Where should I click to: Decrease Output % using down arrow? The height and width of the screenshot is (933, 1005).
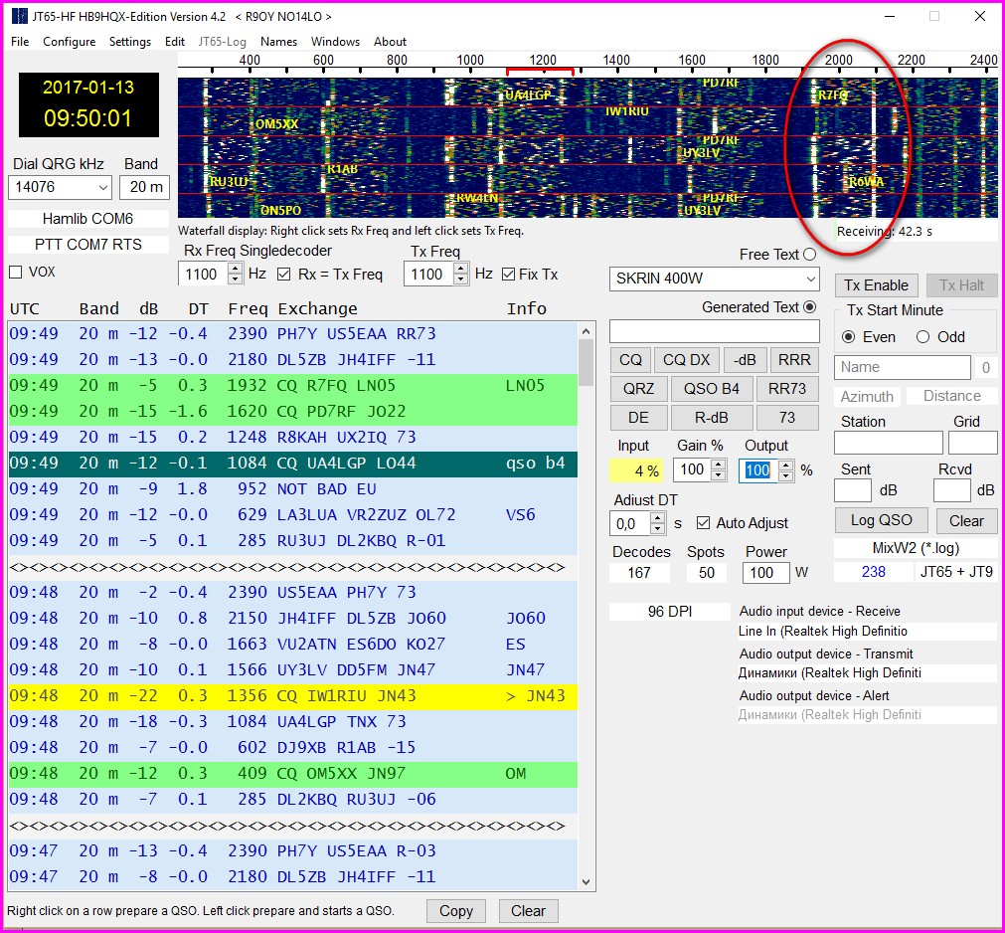tap(786, 475)
